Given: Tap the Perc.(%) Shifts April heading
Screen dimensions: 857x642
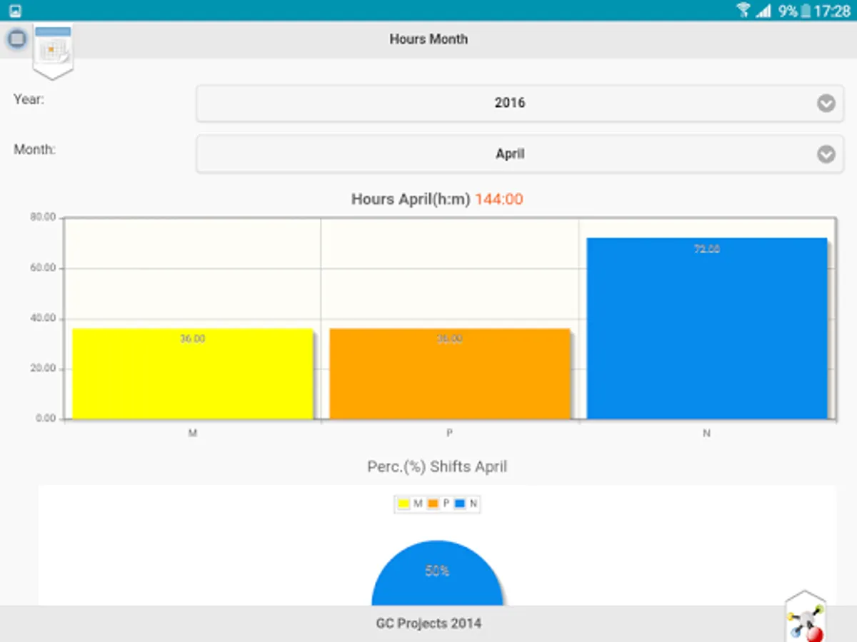Looking at the screenshot, I should tap(437, 467).
